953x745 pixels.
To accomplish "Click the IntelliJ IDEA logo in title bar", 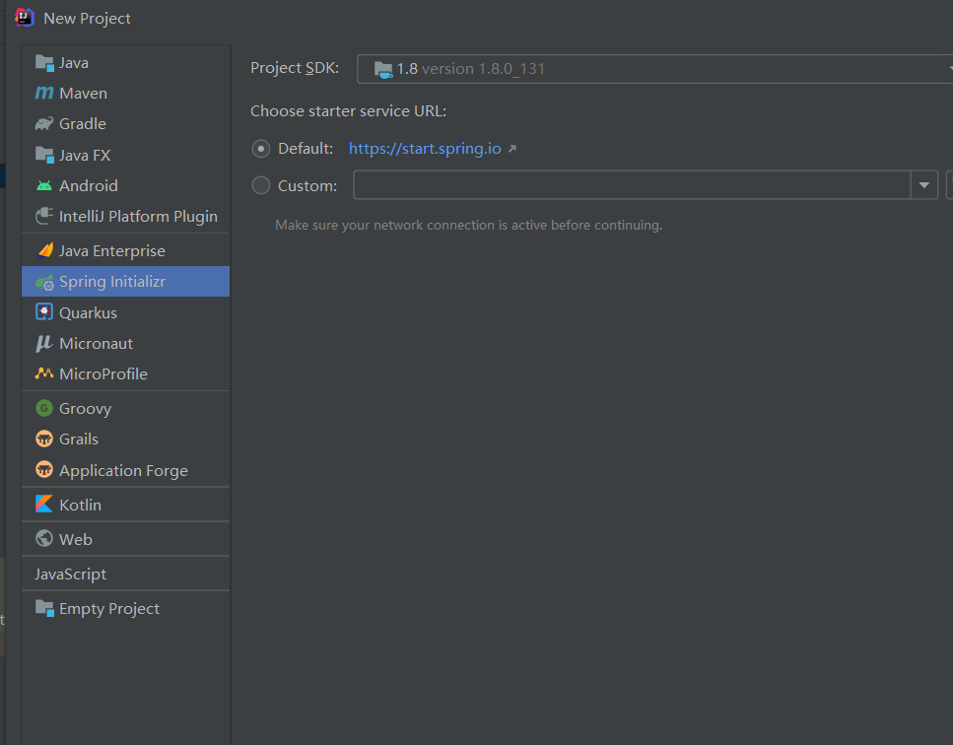I will [25, 17].
